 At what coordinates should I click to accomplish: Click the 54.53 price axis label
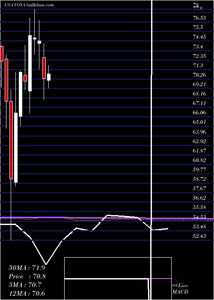(x=200, y=217)
